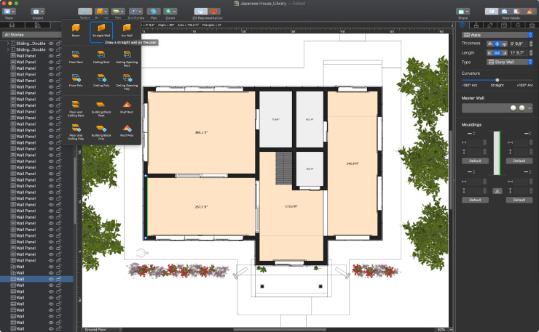Click the Curvature slider handle

497,80
